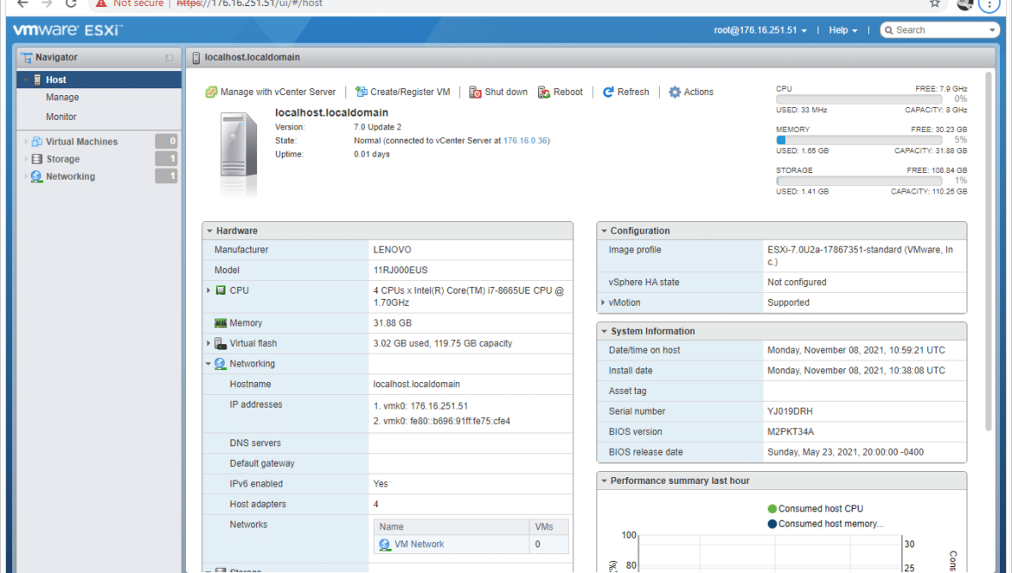
Task: Click the browser address bar URL
Action: 250,3
